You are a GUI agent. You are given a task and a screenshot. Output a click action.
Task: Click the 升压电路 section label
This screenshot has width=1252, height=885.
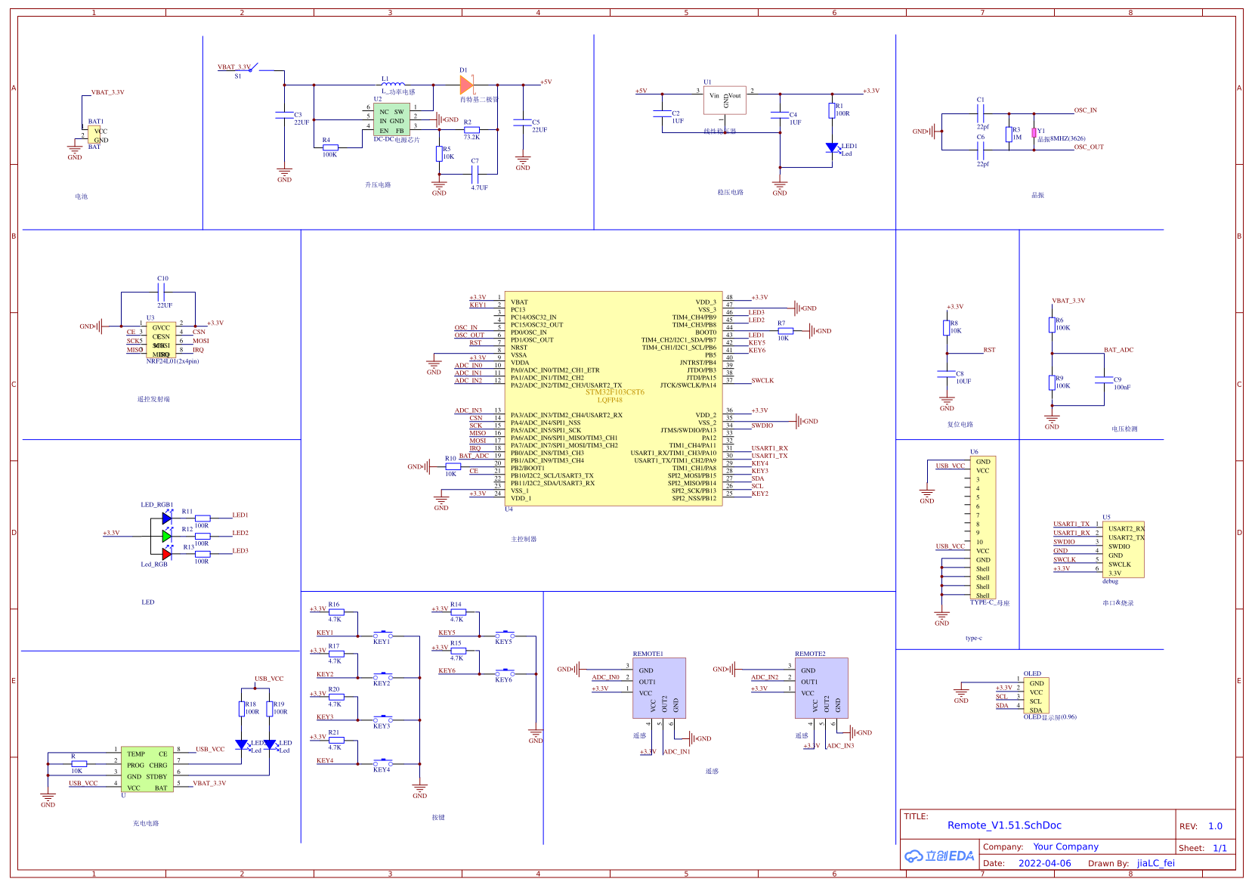point(378,185)
